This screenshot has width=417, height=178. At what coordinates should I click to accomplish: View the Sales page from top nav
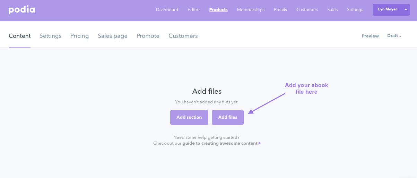(x=332, y=10)
